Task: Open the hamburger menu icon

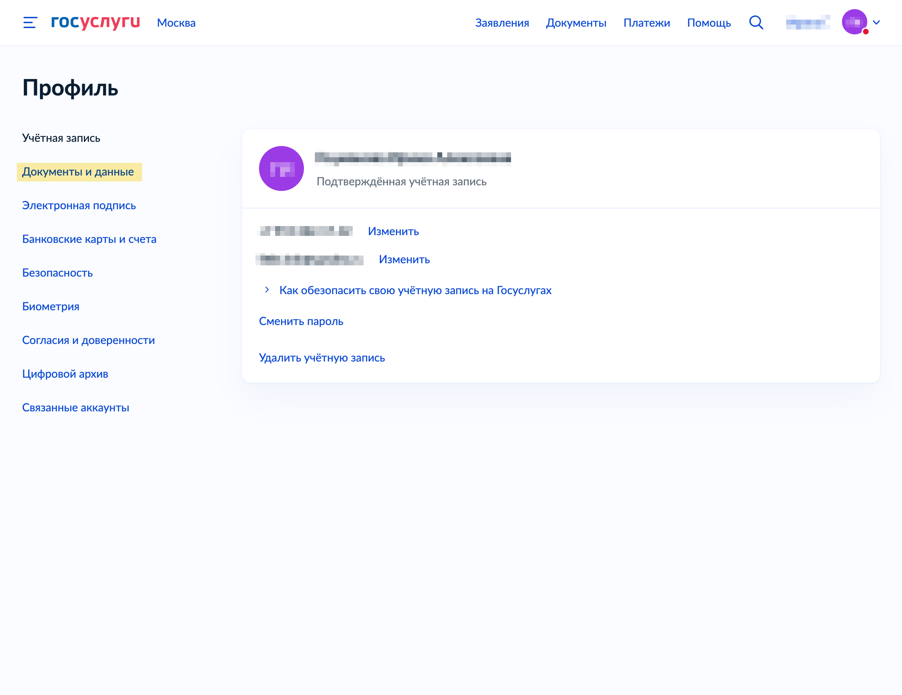Action: [x=30, y=23]
